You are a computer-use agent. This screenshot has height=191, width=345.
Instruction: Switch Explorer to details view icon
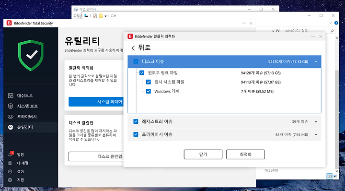coord(329,176)
